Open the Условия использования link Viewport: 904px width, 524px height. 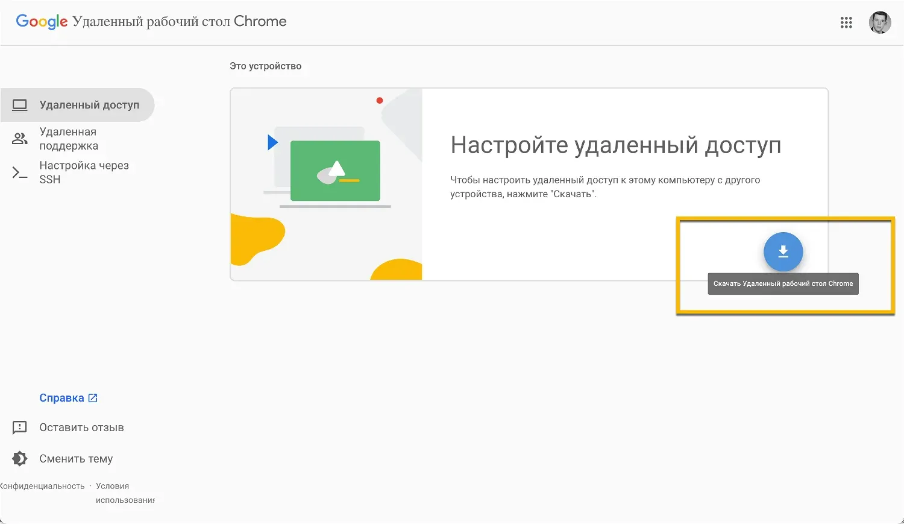[125, 493]
